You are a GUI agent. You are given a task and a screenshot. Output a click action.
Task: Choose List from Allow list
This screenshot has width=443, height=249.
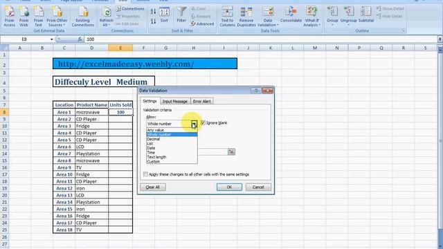tap(172, 144)
